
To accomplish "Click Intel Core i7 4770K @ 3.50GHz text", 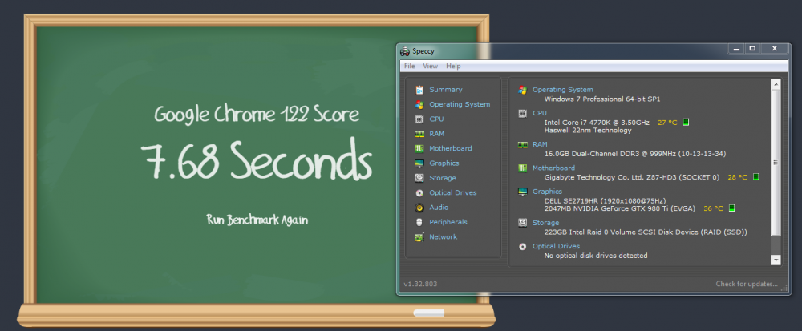I will point(597,123).
